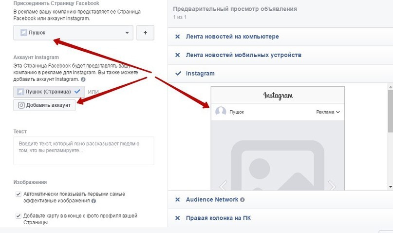Open the Пушок Facebook page dropdown
The width and height of the screenshot is (393, 233).
tap(73, 33)
